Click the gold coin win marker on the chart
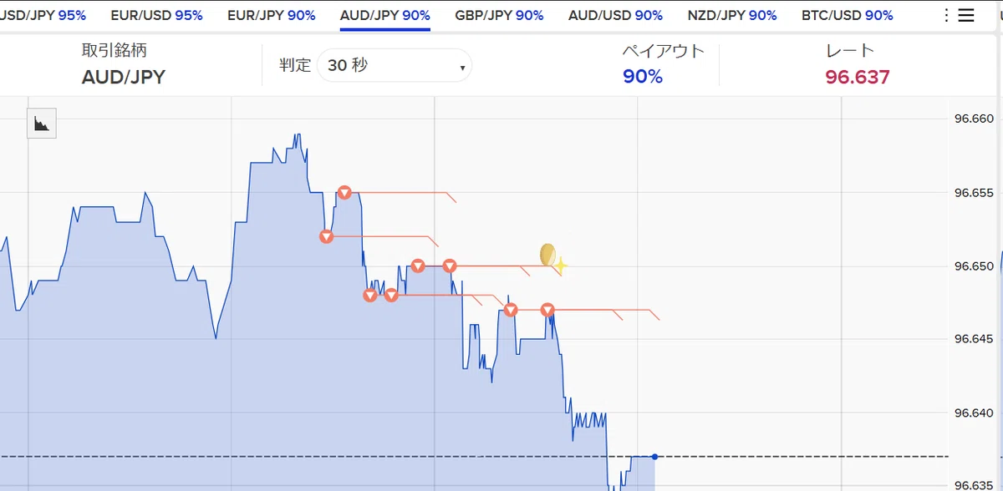Image resolution: width=1003 pixels, height=491 pixels. tap(548, 254)
